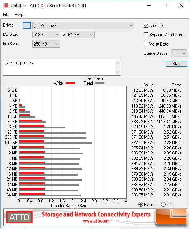Click the 2.19 GB/s read value
This screenshot has height=229, width=190.
172,174
